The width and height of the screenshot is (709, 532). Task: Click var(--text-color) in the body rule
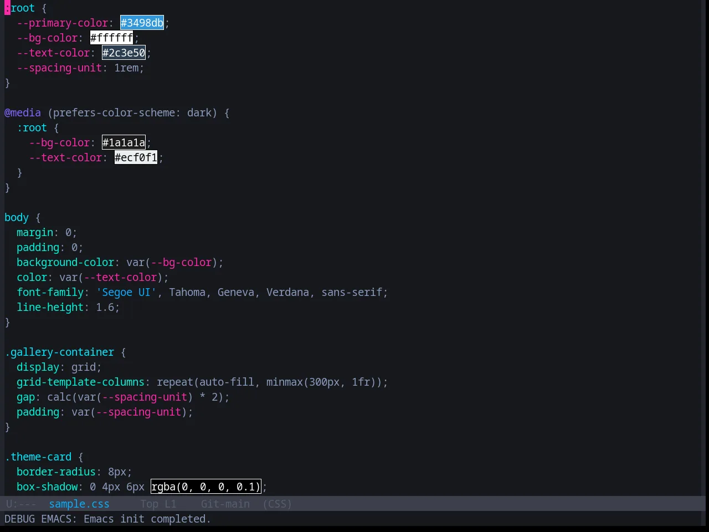[x=111, y=277]
